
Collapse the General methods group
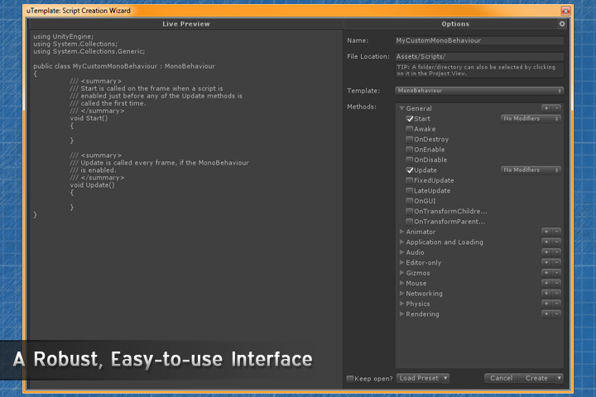click(x=401, y=108)
